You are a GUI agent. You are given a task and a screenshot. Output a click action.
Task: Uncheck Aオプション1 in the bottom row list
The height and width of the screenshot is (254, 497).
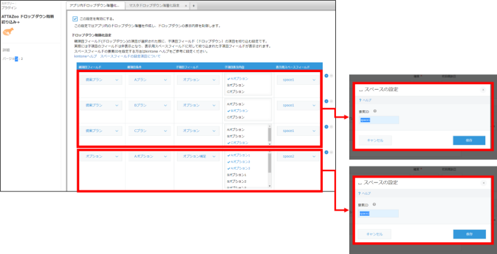click(x=240, y=155)
